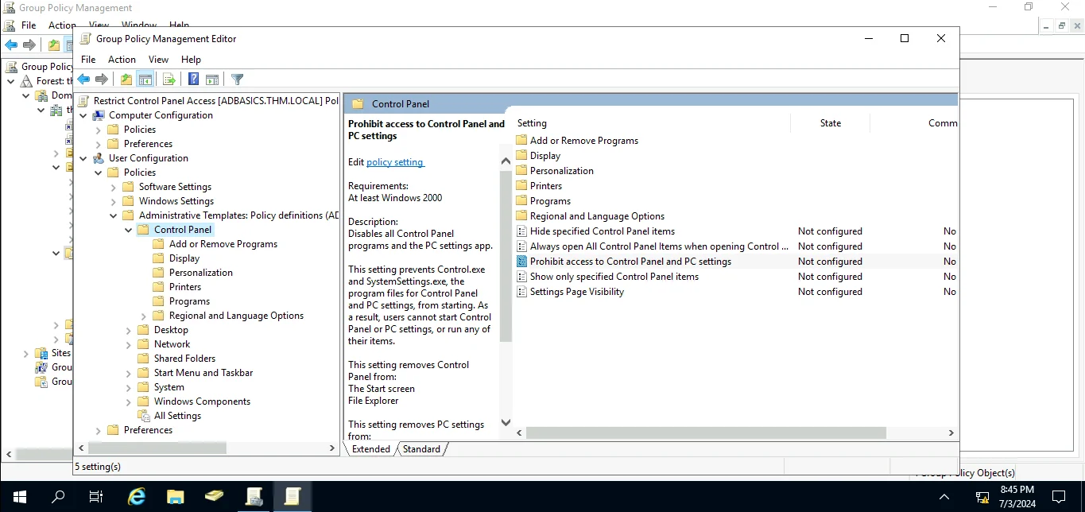Click tree pane horizontal scroll right arrow

click(x=332, y=448)
